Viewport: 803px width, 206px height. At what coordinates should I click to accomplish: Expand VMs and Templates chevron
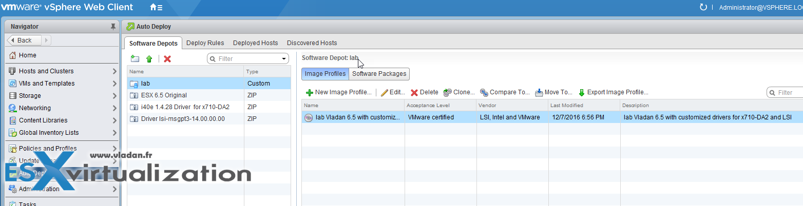click(114, 84)
